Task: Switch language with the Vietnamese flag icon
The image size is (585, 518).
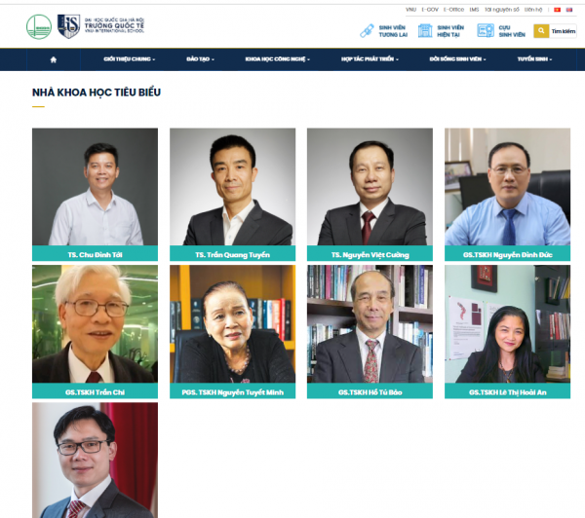Action: click(x=557, y=10)
